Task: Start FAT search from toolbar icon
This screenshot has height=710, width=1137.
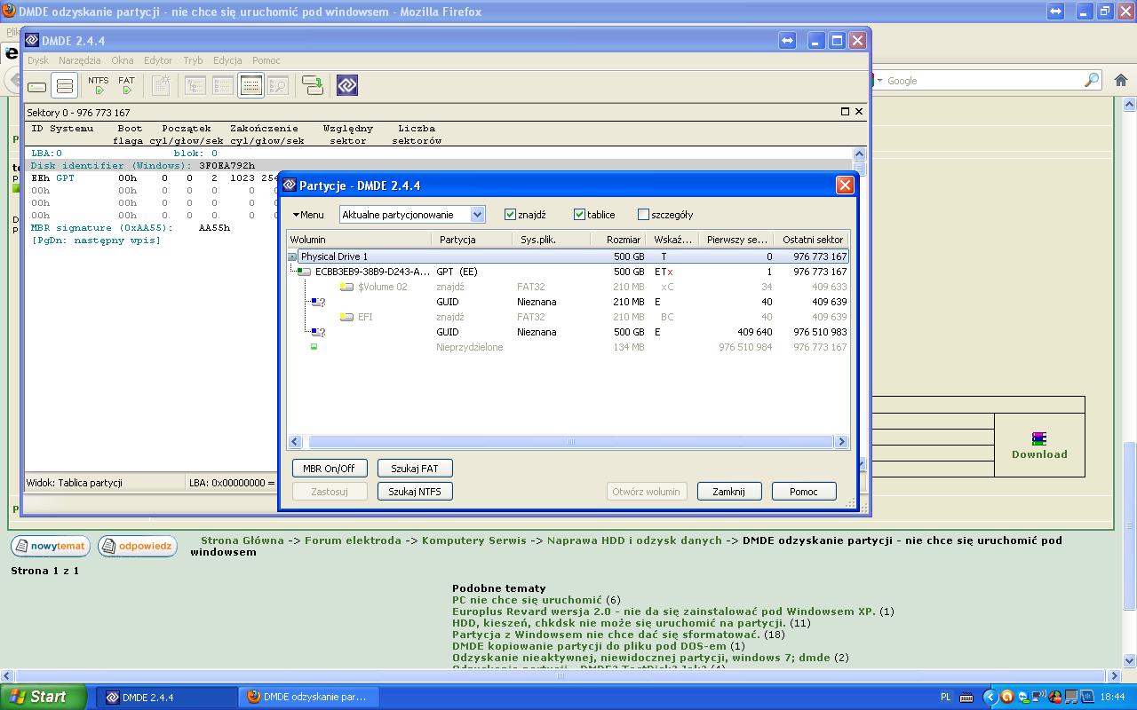Action: pyautogui.click(x=126, y=85)
